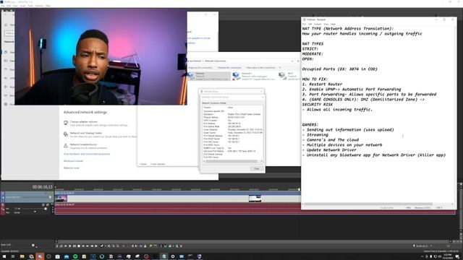Image resolution: width=463 pixels, height=260 pixels.
Task: Select the small video clip near the timeline end
Action: point(255,199)
